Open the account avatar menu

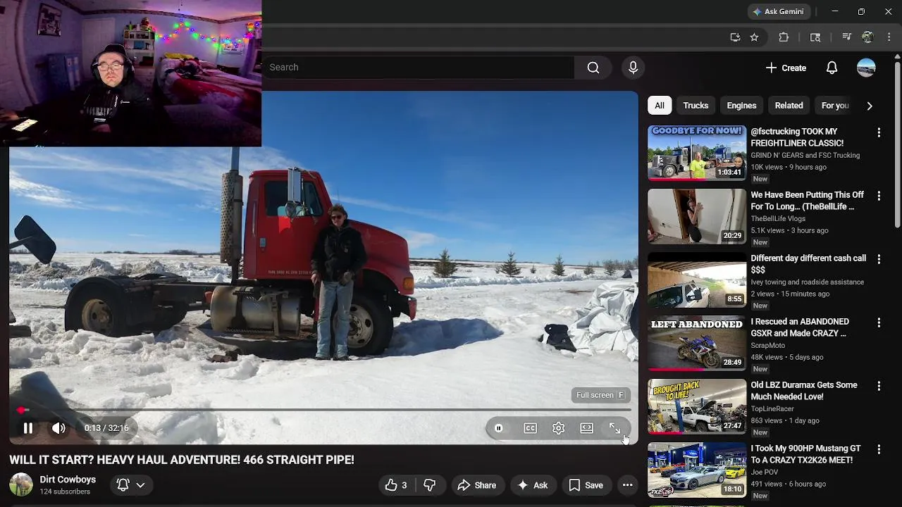(x=866, y=68)
